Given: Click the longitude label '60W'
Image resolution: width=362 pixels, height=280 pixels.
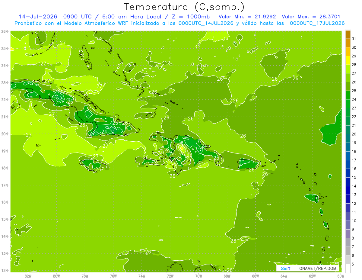Looking at the screenshot, I should [x=341, y=275].
